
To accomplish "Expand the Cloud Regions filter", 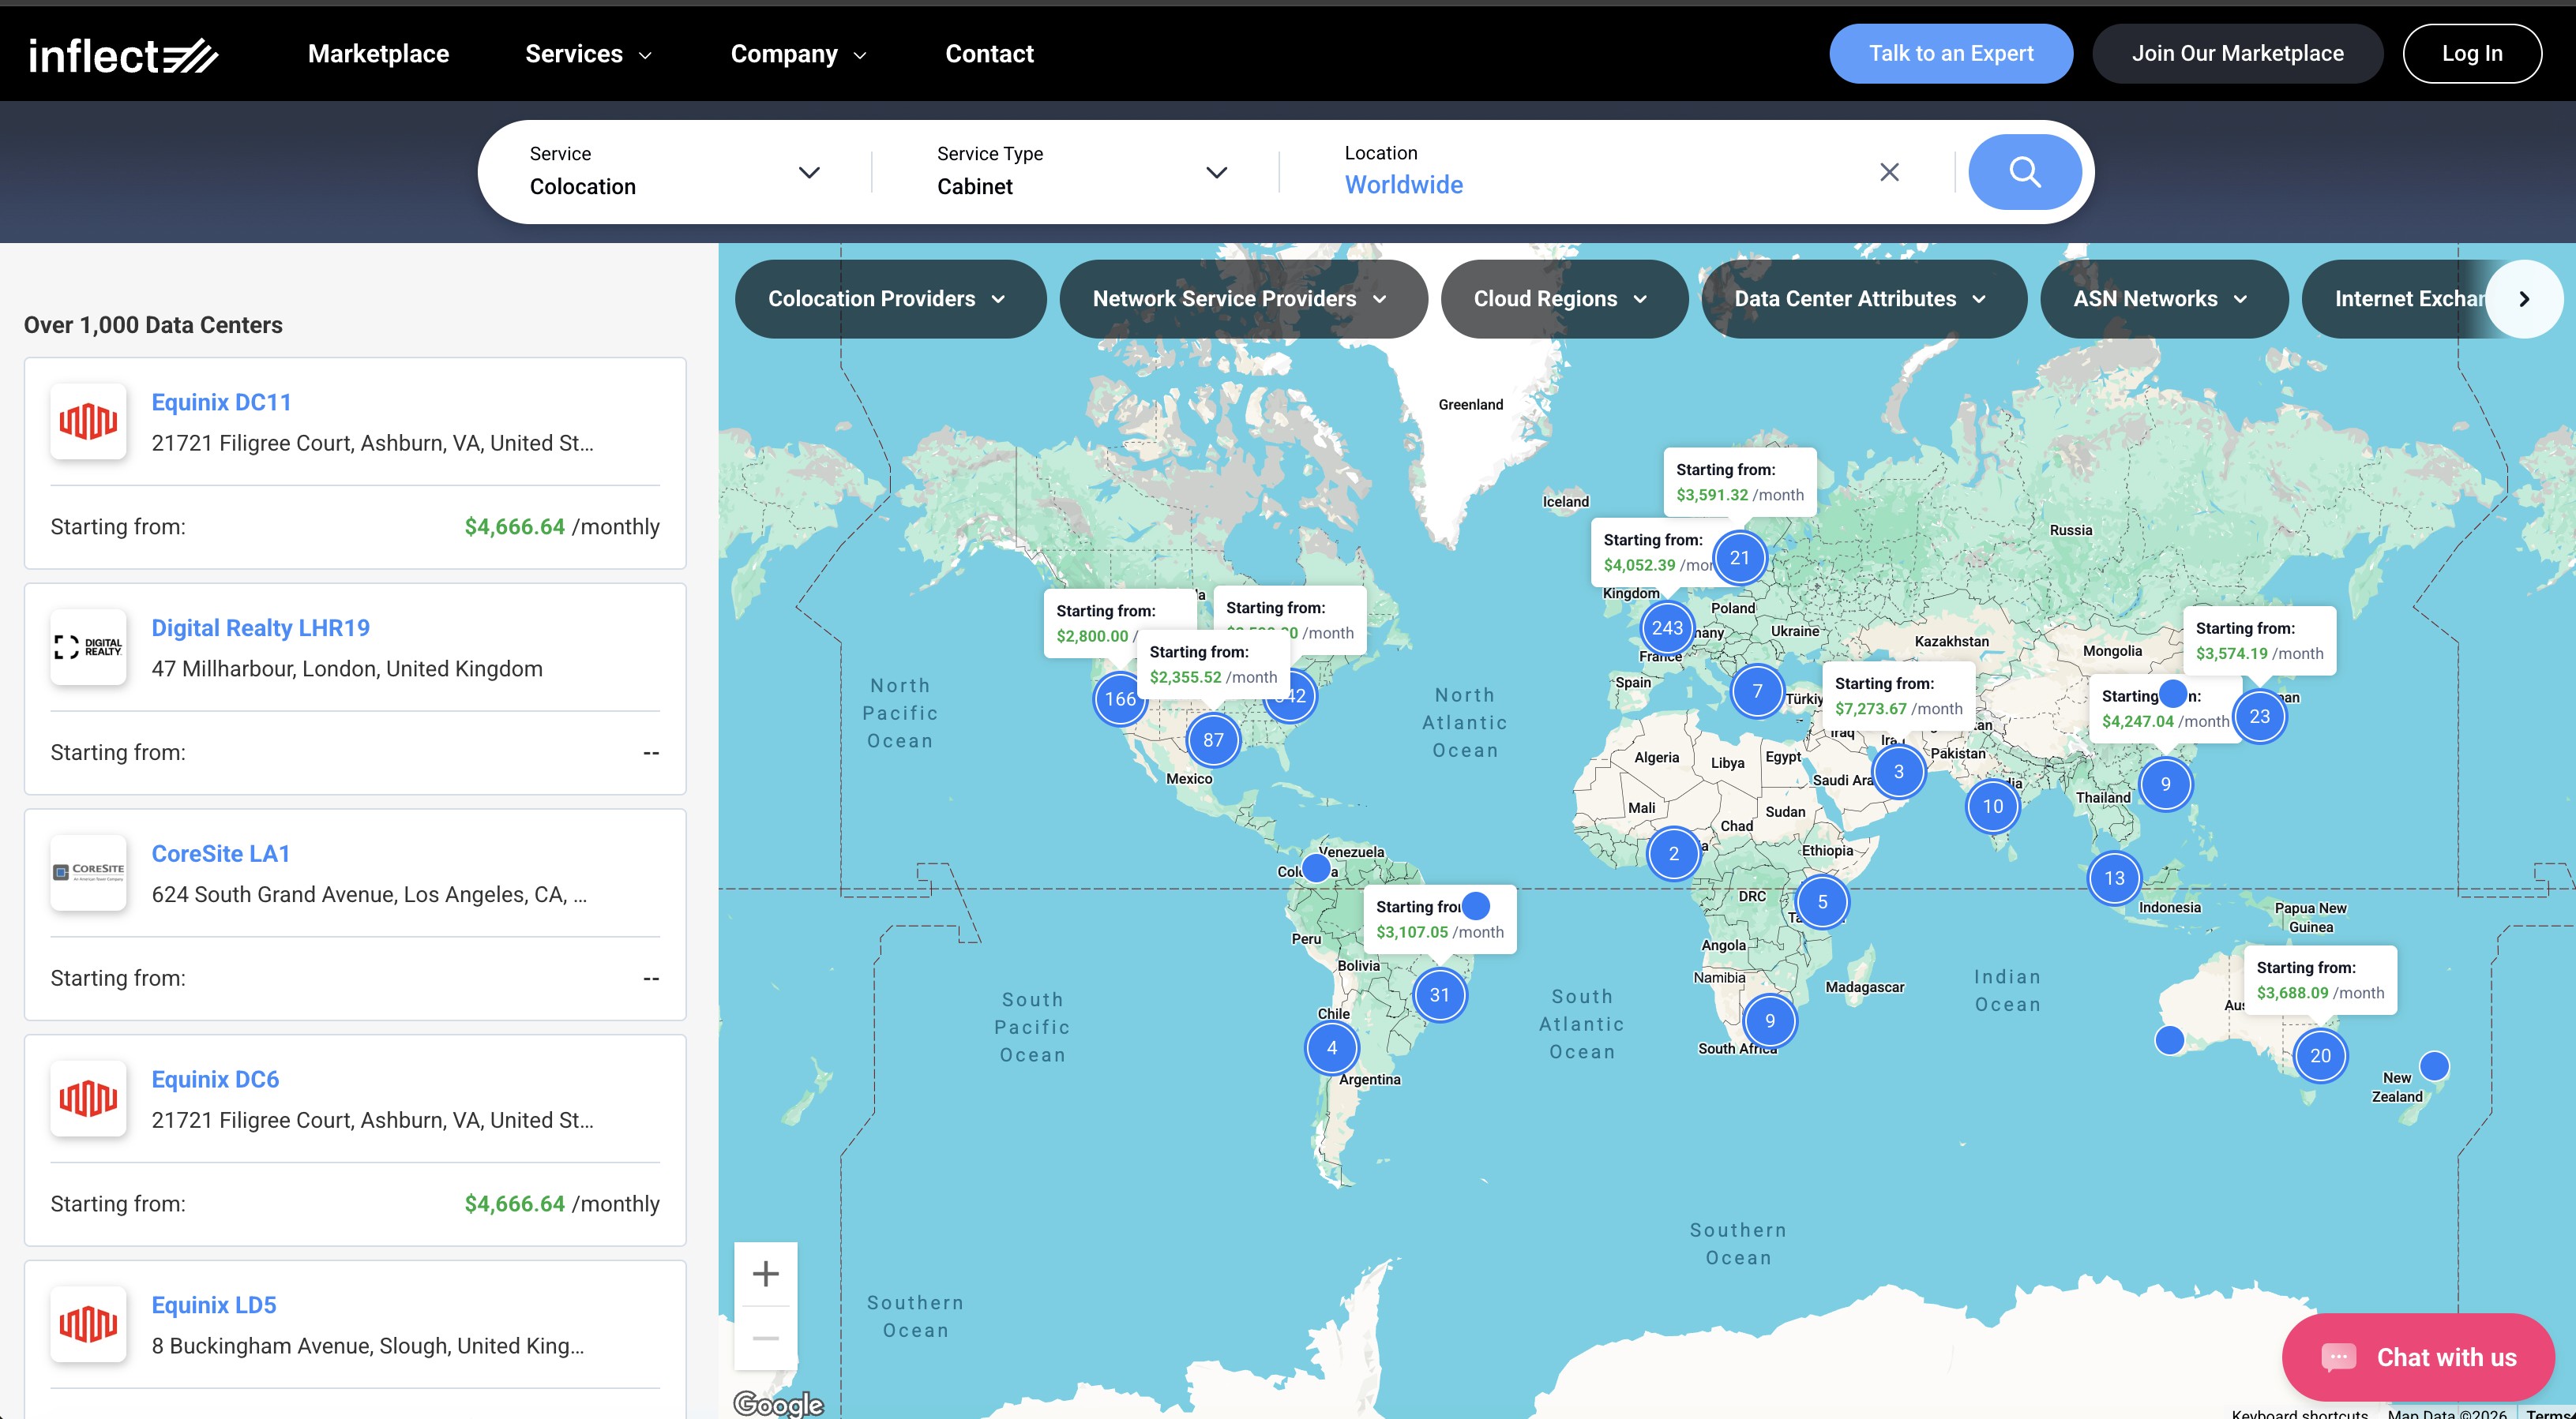I will [x=1563, y=298].
